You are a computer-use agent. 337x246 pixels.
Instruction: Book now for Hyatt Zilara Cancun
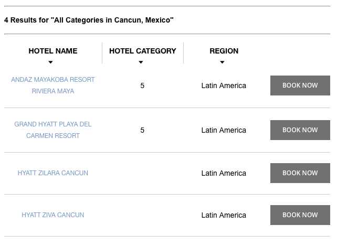300,173
